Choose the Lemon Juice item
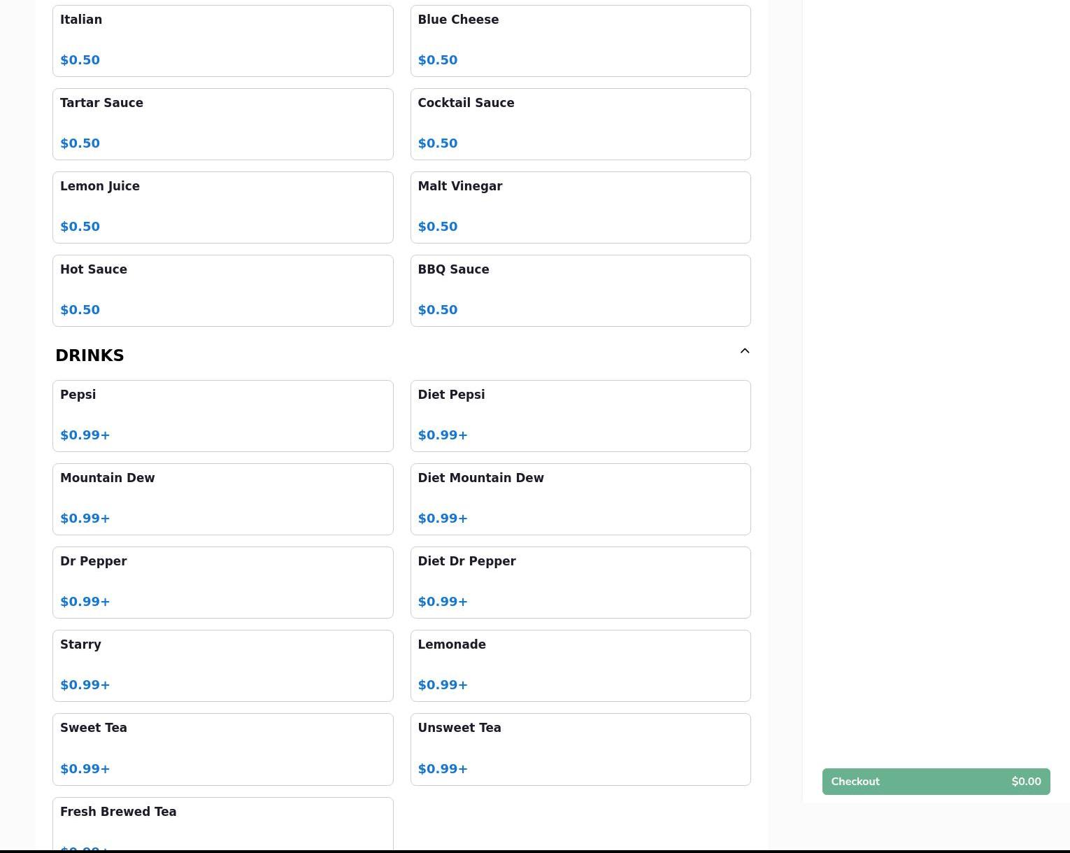Image resolution: width=1070 pixels, height=853 pixels. pos(222,207)
